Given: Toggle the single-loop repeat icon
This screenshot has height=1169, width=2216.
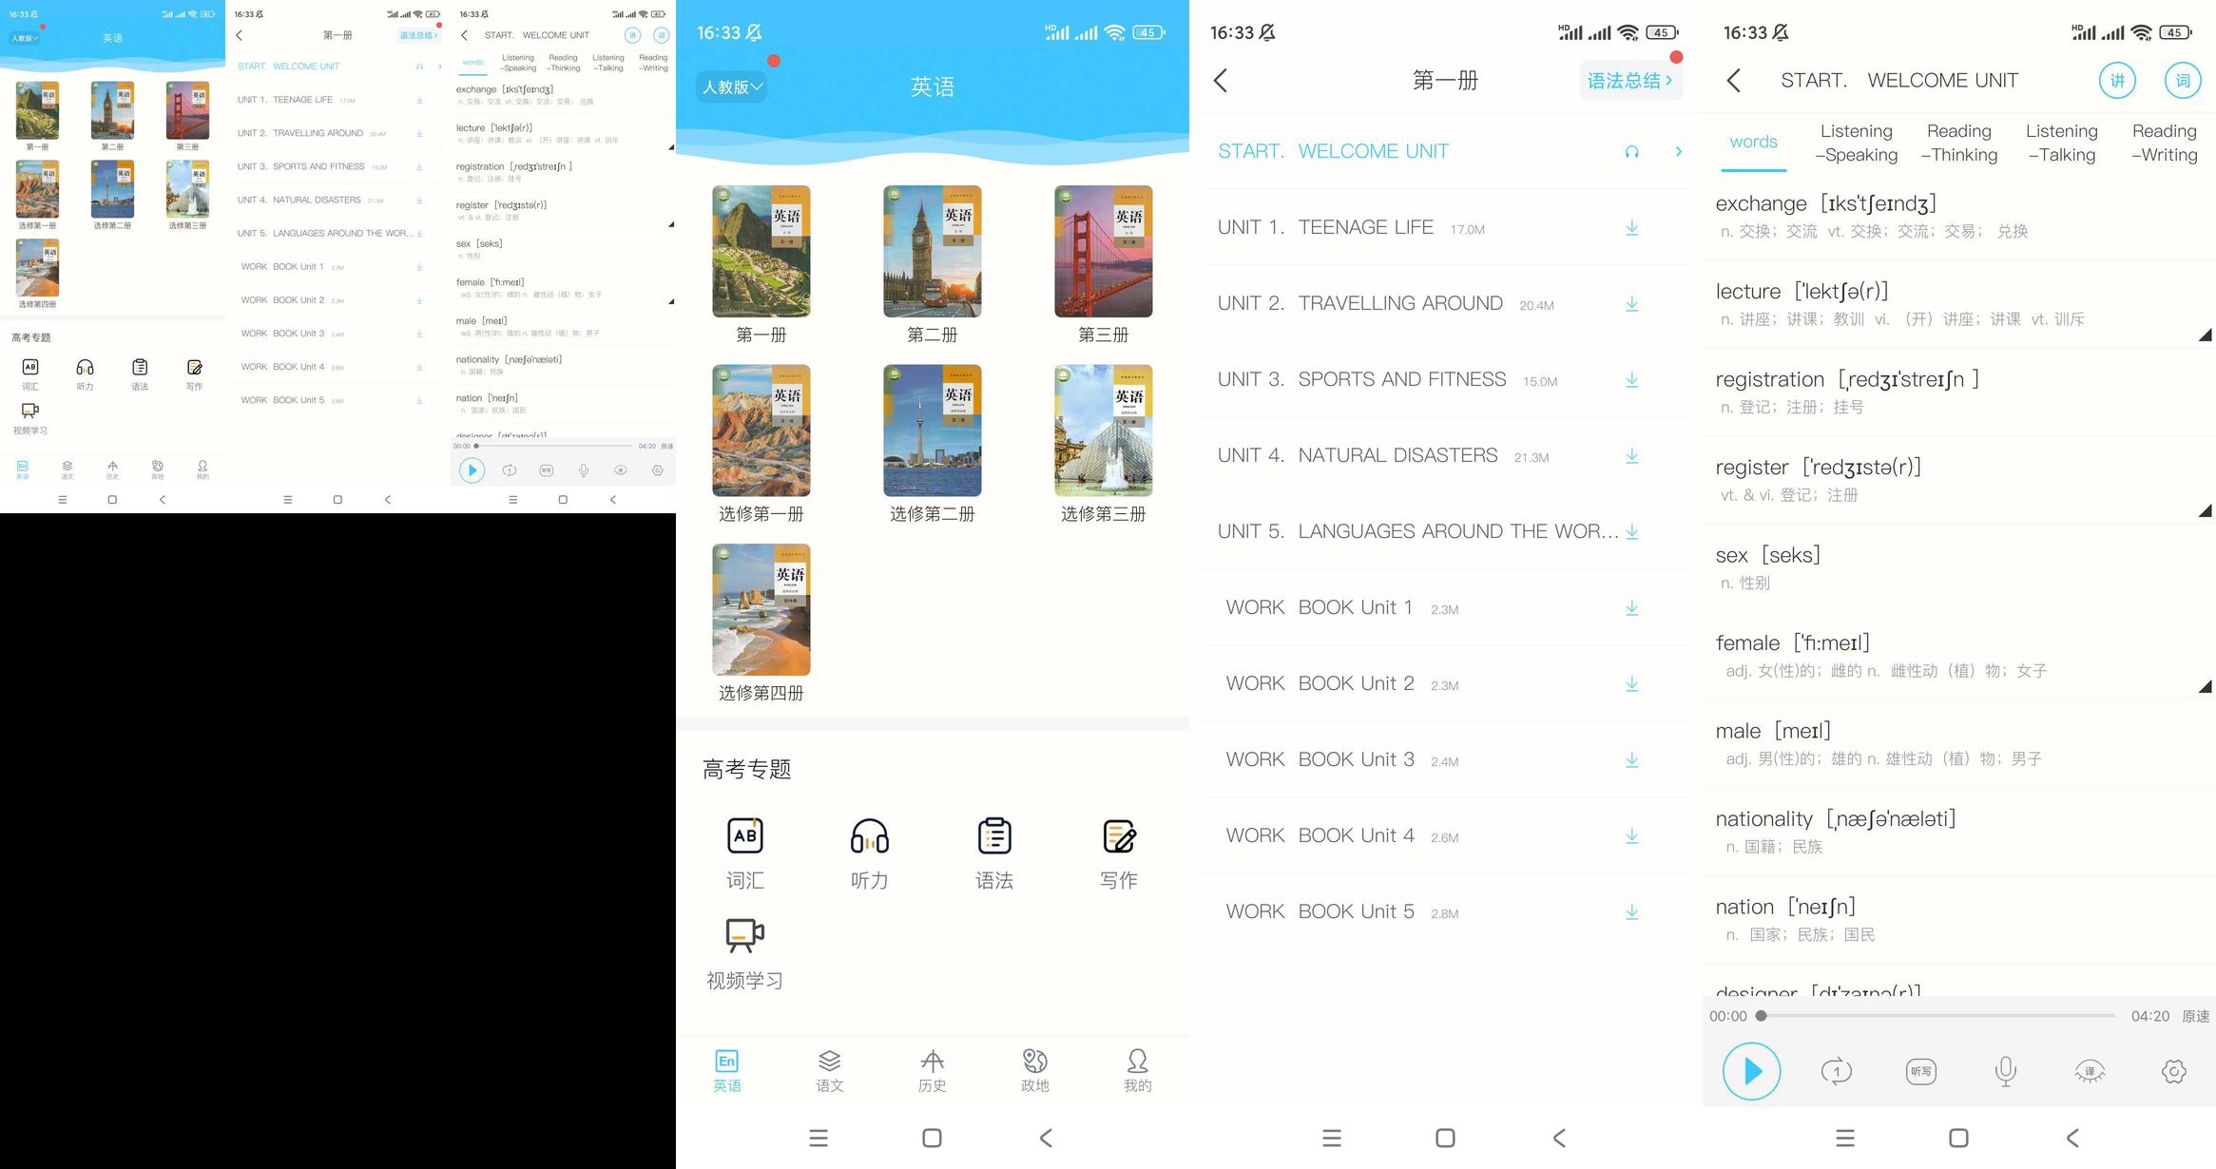Looking at the screenshot, I should click(1837, 1071).
